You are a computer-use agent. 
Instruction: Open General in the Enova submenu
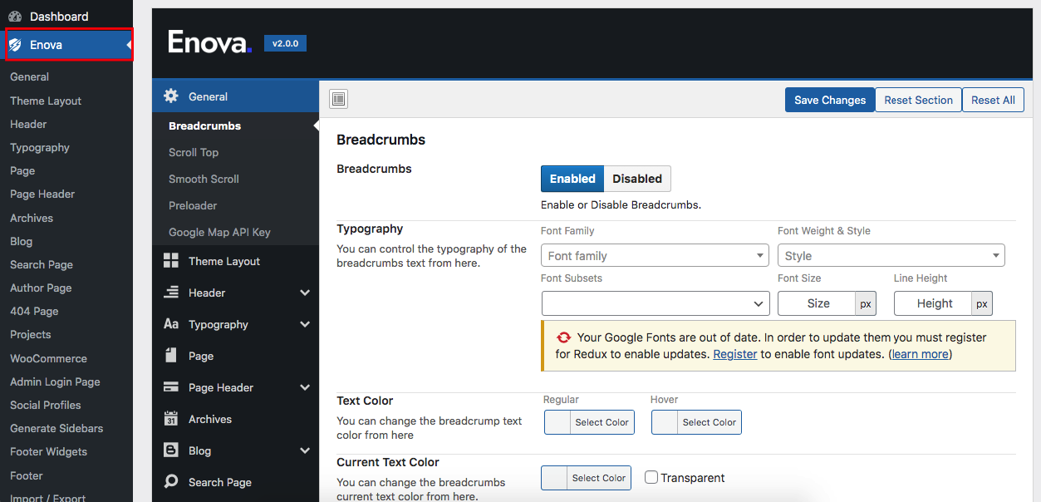point(30,76)
